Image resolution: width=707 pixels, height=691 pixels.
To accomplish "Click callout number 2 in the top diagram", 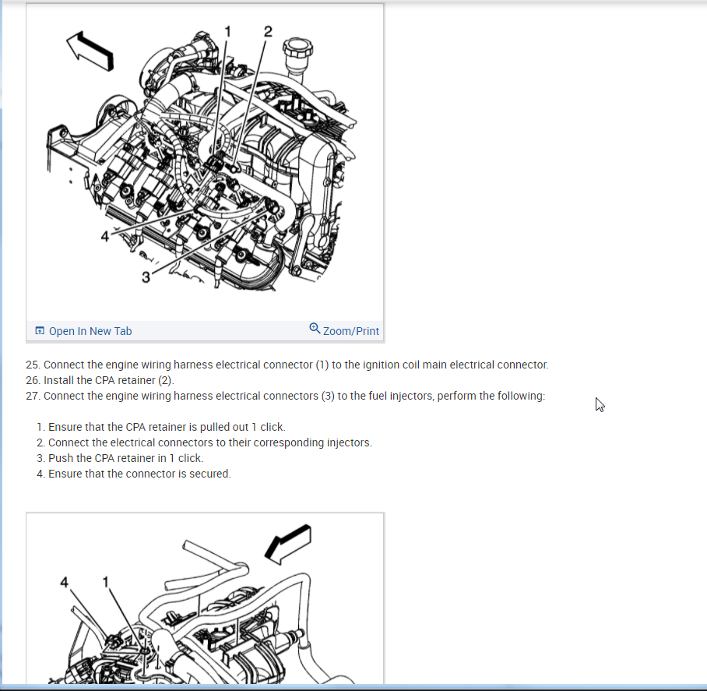I will coord(268,32).
